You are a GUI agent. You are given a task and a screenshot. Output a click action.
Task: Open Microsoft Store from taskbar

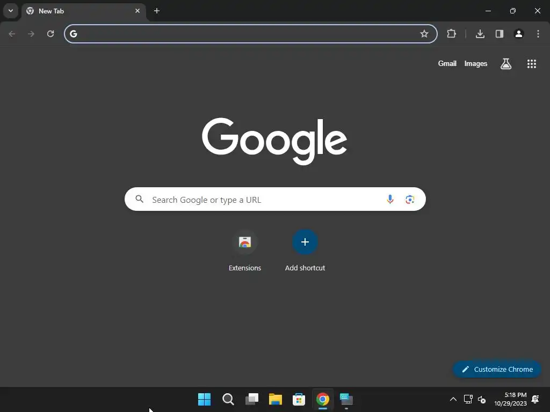click(x=299, y=399)
